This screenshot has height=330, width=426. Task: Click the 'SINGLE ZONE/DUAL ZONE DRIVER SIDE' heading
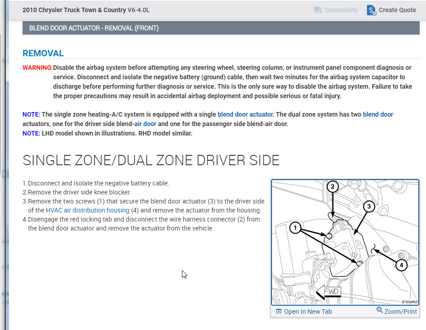151,160
